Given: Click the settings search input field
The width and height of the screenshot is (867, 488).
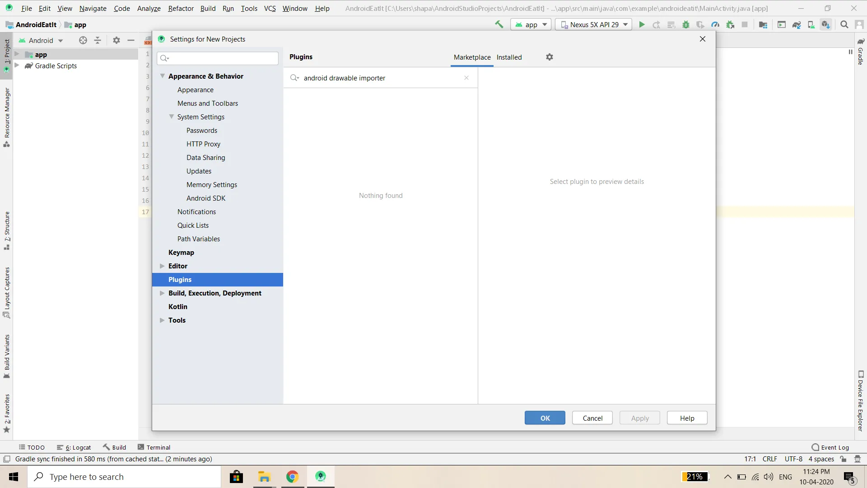Looking at the screenshot, I should point(222,58).
